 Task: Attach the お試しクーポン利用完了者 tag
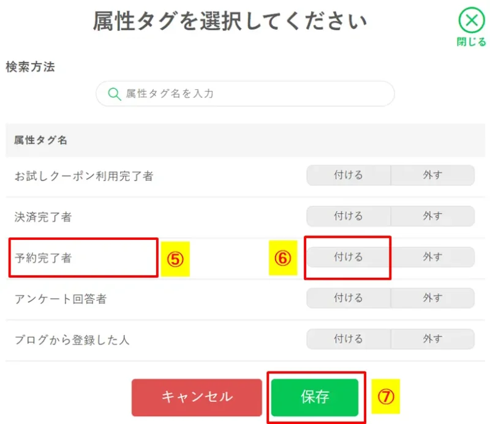coord(347,175)
